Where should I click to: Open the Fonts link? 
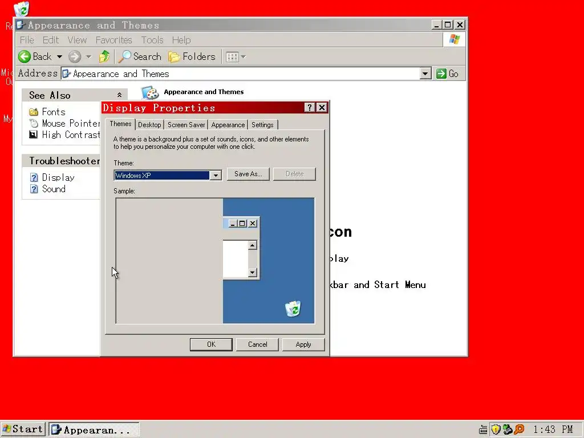[54, 112]
